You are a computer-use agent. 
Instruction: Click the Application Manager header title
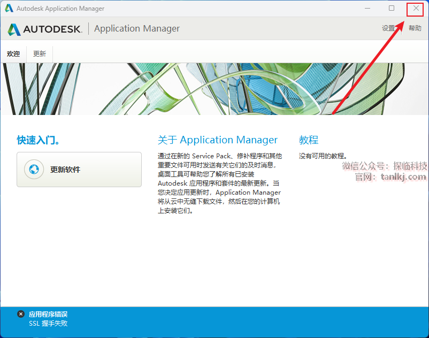click(x=137, y=29)
